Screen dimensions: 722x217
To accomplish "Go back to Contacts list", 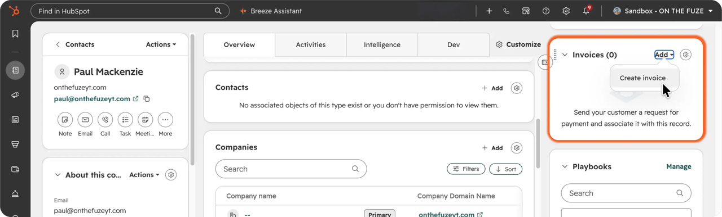I will [x=74, y=44].
